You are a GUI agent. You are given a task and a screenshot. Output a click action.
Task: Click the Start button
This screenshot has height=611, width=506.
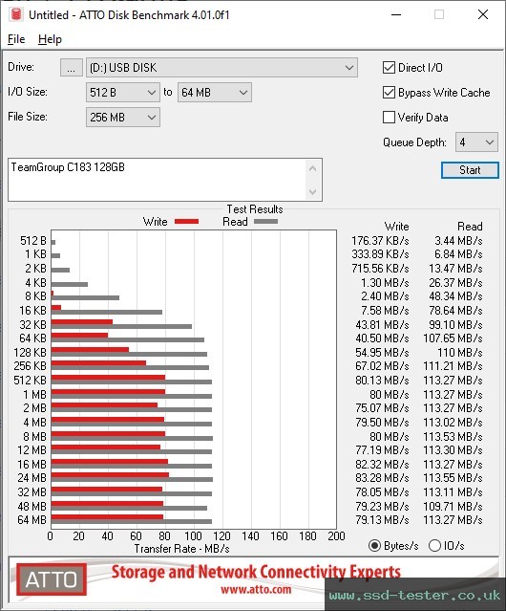[470, 170]
